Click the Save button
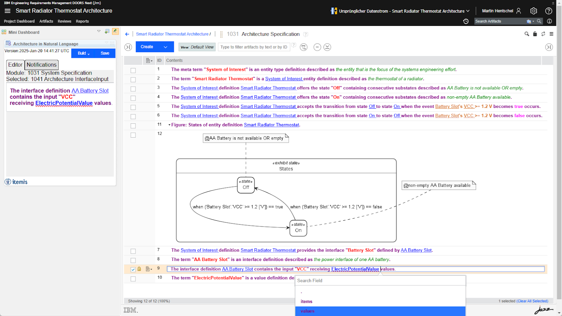562x316 pixels. coord(105,53)
